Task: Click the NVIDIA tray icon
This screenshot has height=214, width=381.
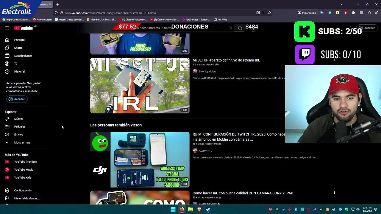Action: pos(277,209)
